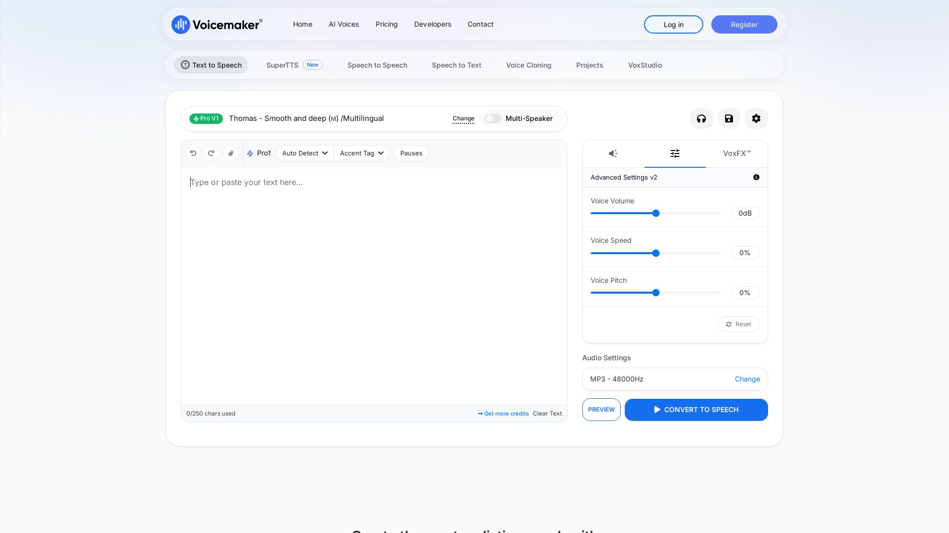Open settings with the gear icon
Screen dimensions: 949x533
point(756,118)
